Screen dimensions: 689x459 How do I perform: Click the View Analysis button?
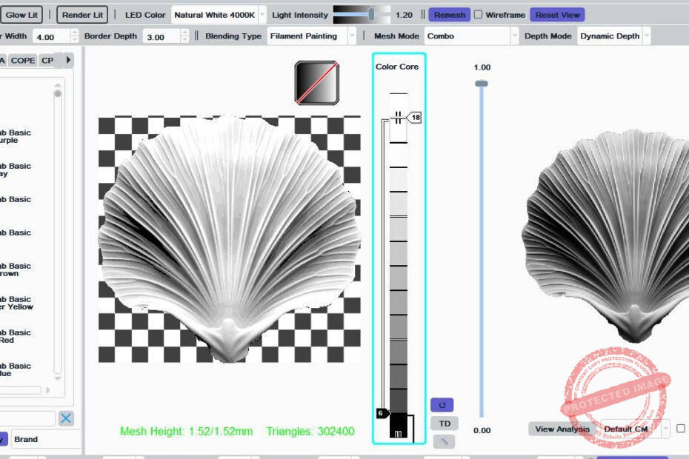tap(562, 429)
